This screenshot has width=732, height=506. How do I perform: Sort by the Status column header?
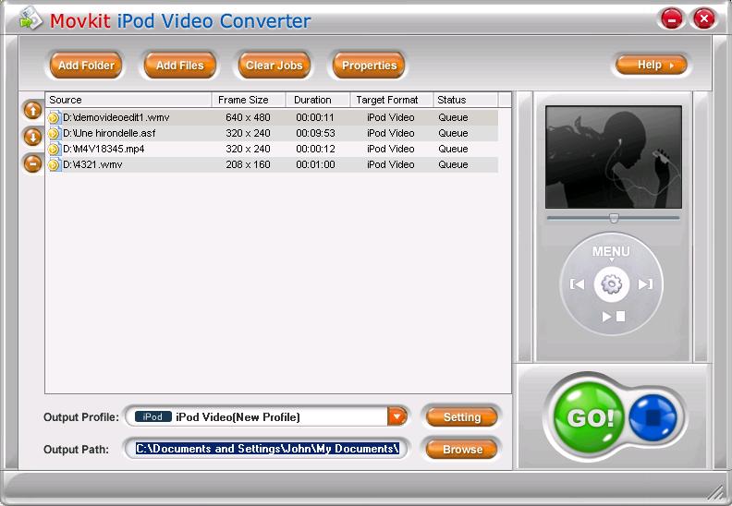[466, 100]
